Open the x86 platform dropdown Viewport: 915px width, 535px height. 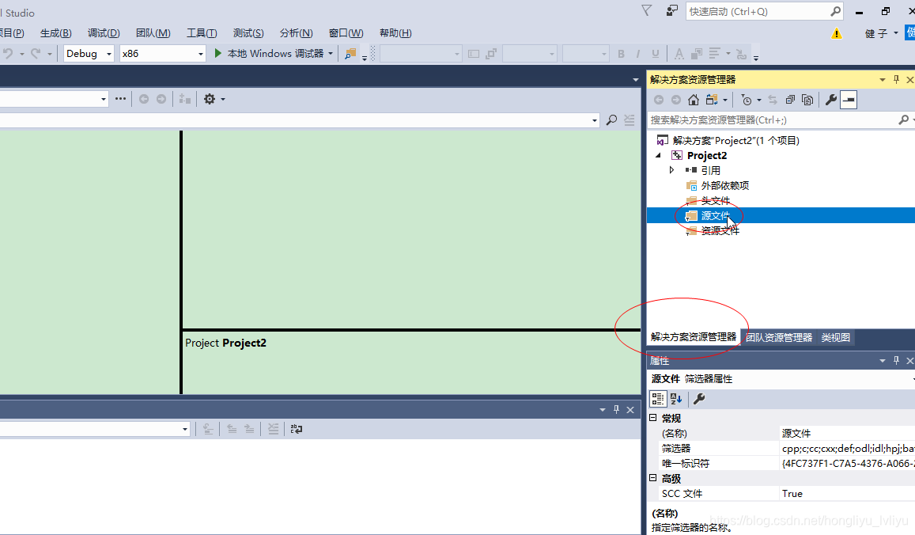point(201,54)
